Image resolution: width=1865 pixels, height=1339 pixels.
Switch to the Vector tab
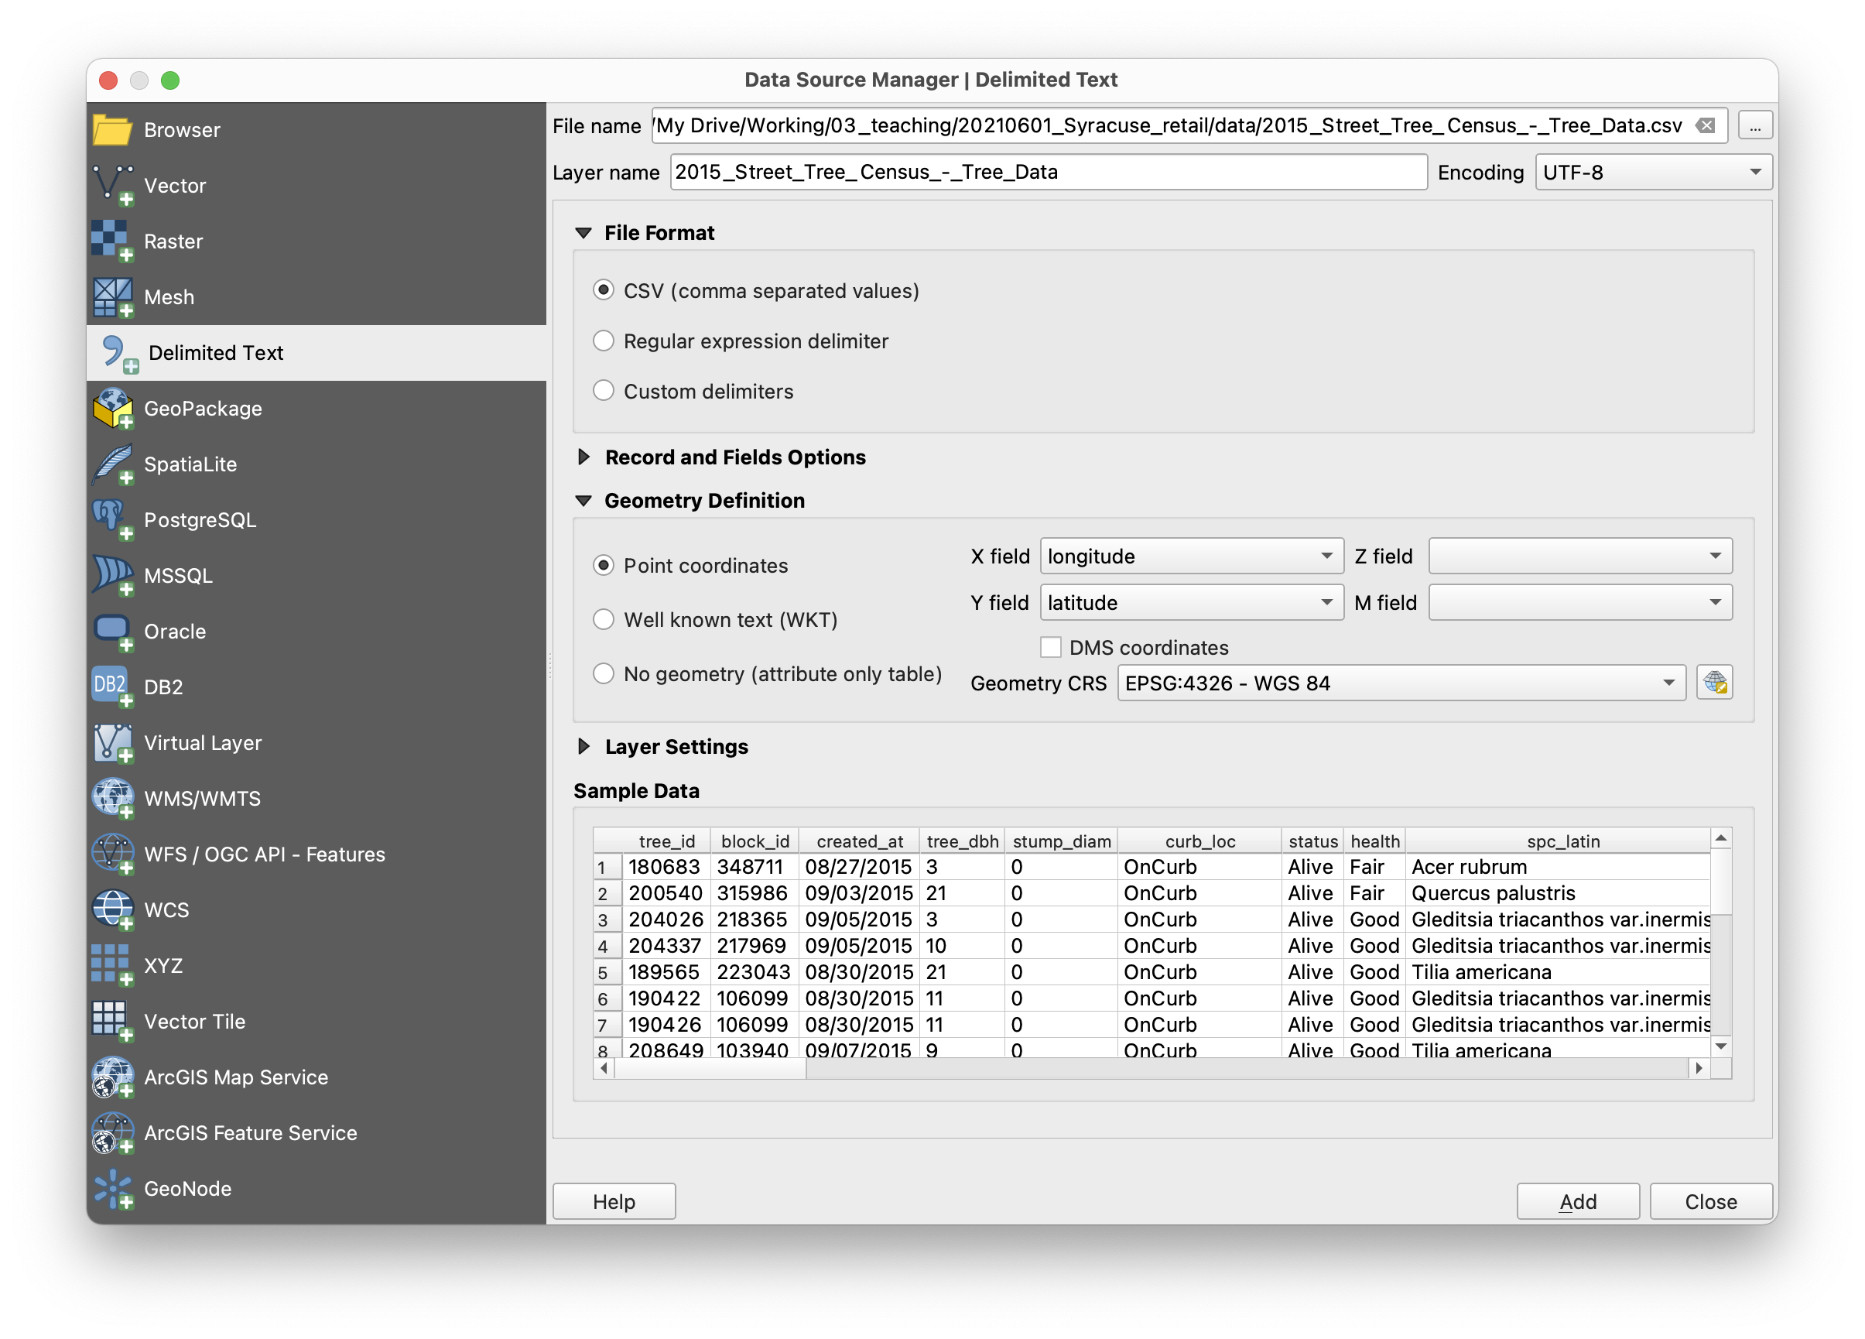tap(175, 185)
